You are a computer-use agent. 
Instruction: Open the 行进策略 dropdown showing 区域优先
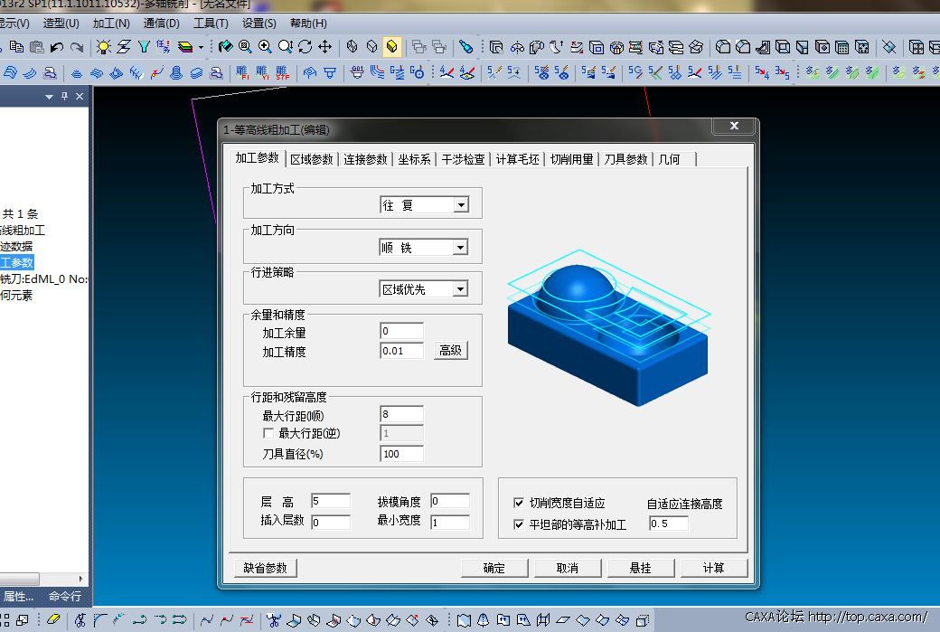coord(460,289)
